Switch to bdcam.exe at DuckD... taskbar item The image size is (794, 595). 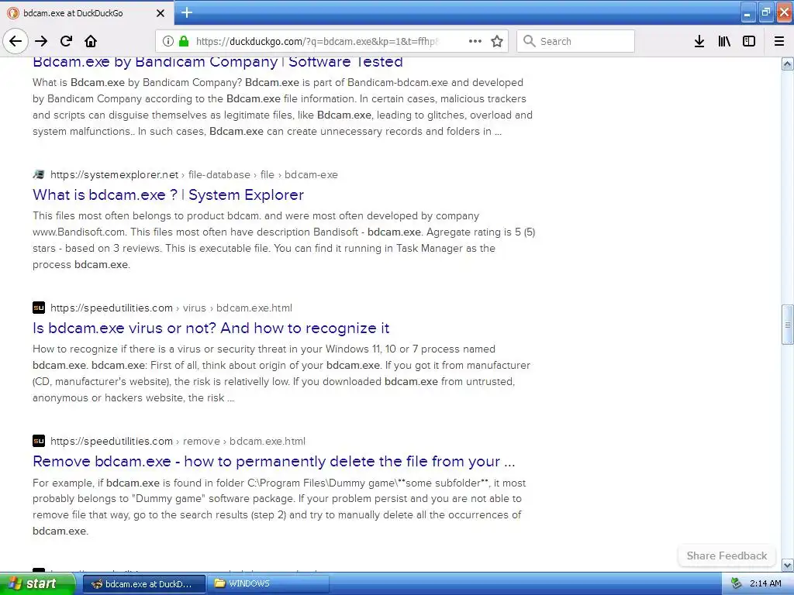tap(143, 584)
